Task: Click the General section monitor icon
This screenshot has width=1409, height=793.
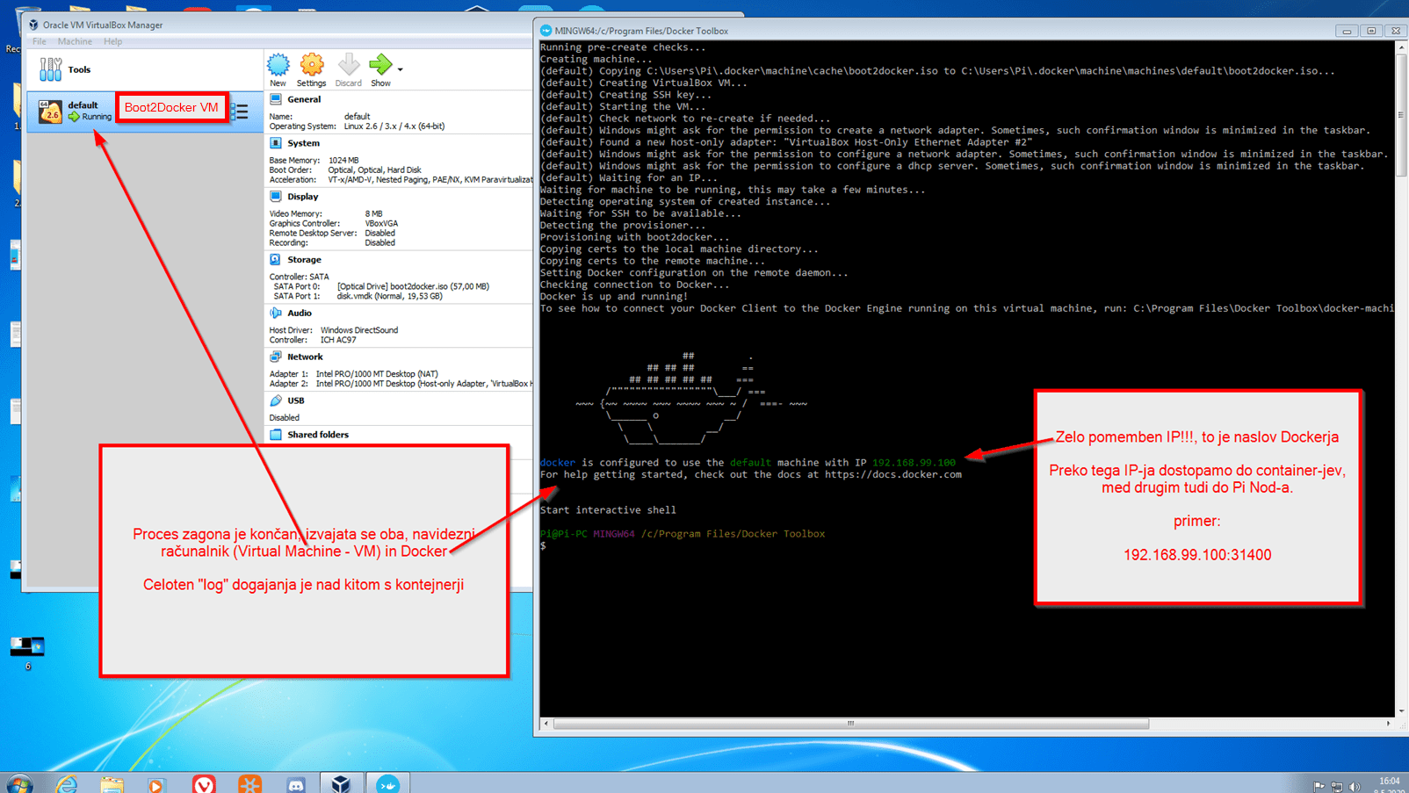Action: coord(276,99)
